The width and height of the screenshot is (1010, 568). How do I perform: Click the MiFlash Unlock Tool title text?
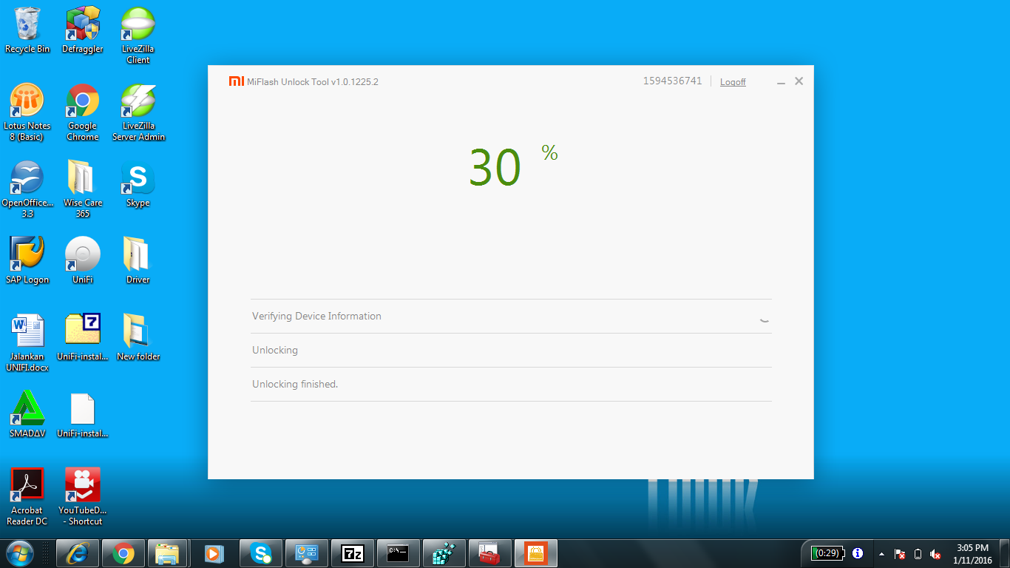[313, 82]
